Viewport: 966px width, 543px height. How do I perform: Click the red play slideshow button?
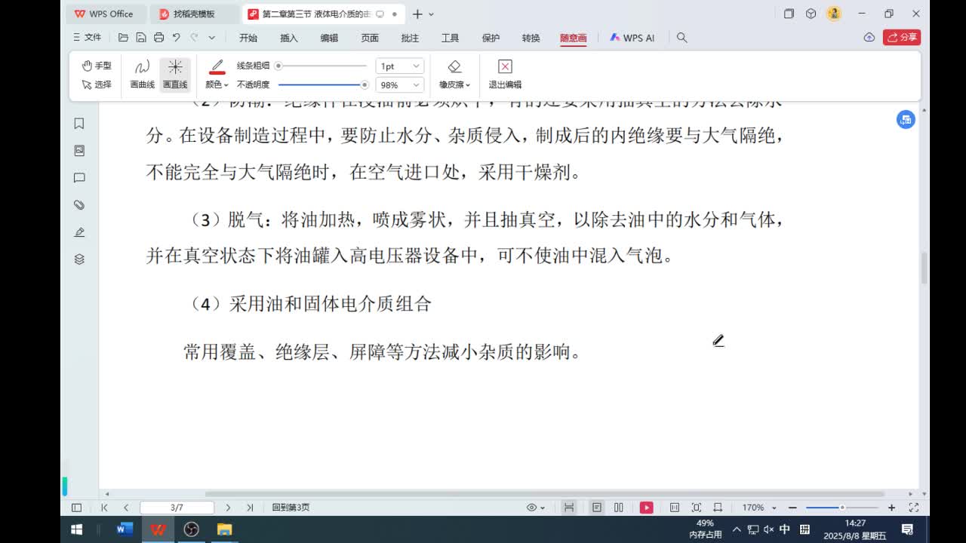point(647,508)
